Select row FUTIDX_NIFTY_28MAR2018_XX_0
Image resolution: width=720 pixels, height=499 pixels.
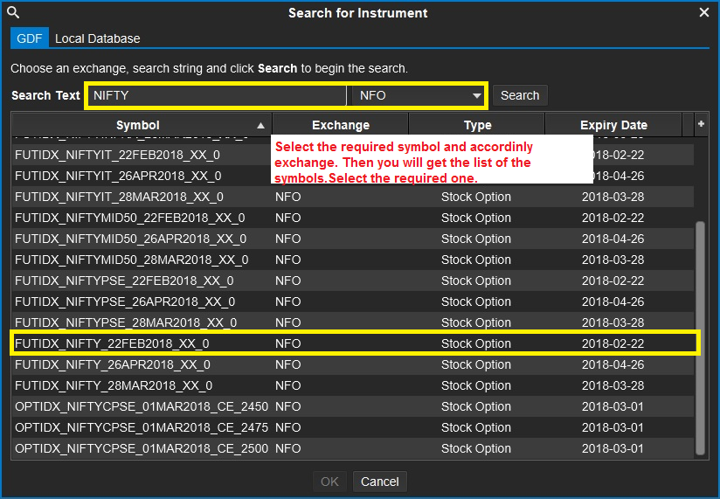click(x=353, y=385)
